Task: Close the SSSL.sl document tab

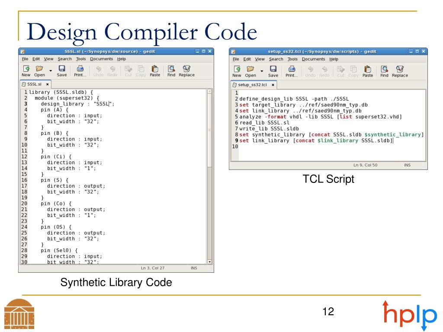Action: click(x=48, y=84)
